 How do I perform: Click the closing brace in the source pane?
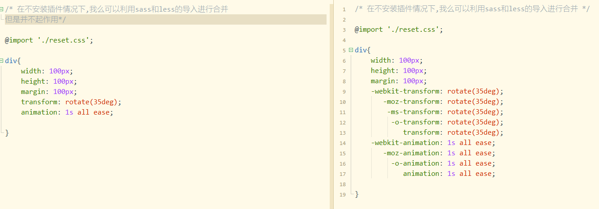tap(7, 132)
